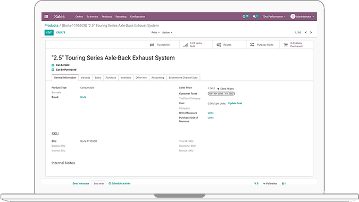Switch to the Sales tab
This screenshot has height=202, width=359.
(x=98, y=78)
